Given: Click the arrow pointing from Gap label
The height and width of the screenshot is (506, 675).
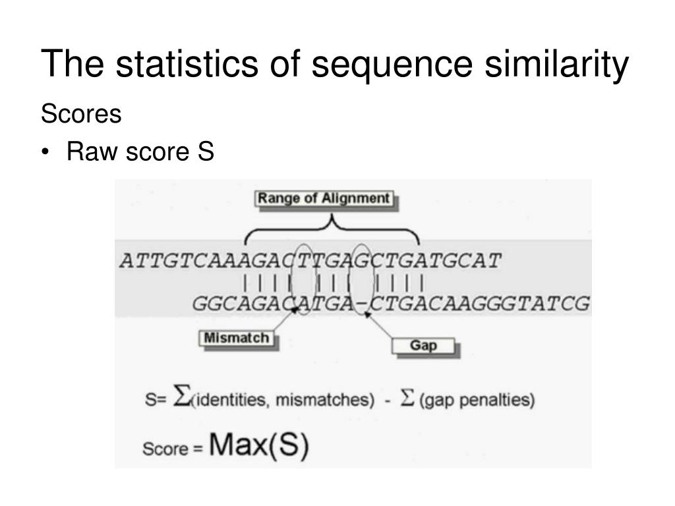Looking at the screenshot, I should pyautogui.click(x=379, y=325).
